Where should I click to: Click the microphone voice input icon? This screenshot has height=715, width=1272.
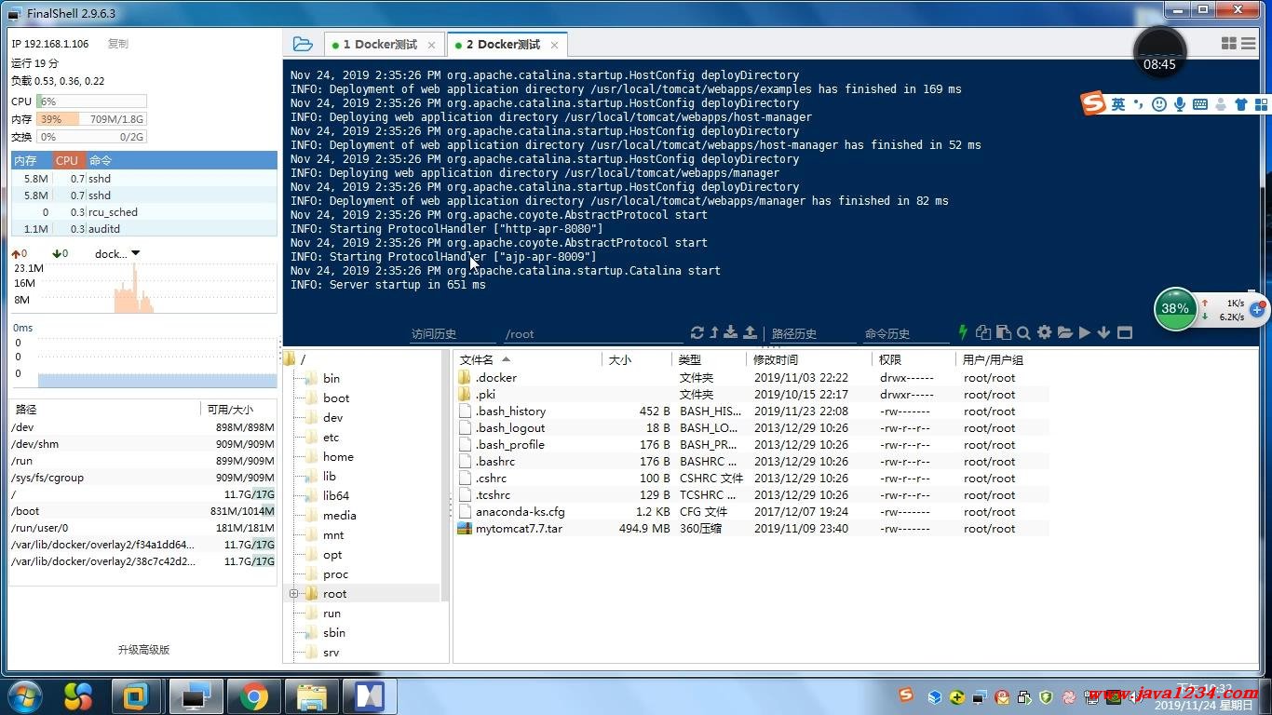coord(1179,104)
